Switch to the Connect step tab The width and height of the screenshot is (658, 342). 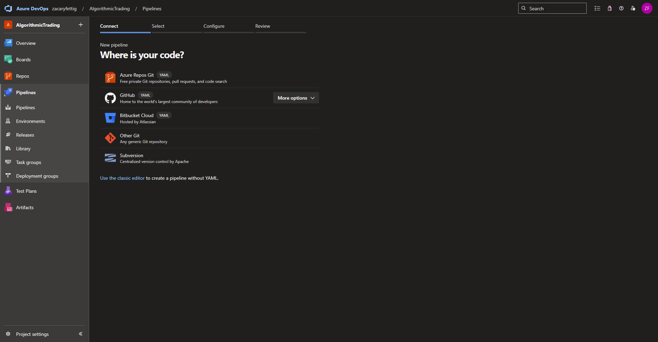109,26
